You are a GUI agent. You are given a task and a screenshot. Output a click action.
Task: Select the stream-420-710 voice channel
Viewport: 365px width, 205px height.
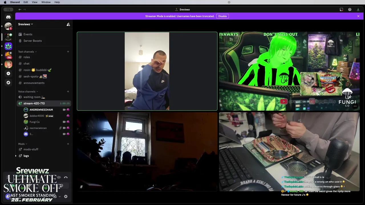(44, 103)
